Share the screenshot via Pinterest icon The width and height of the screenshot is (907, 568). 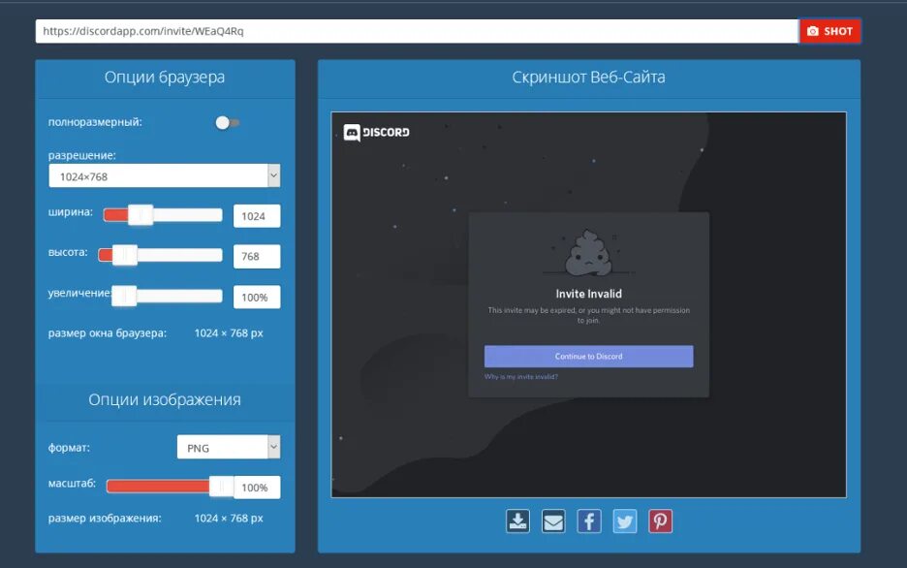click(x=661, y=521)
